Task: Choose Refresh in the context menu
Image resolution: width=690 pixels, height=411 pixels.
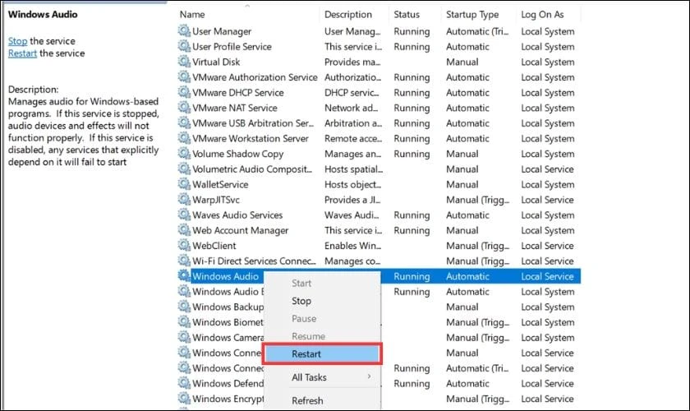Action: (307, 400)
